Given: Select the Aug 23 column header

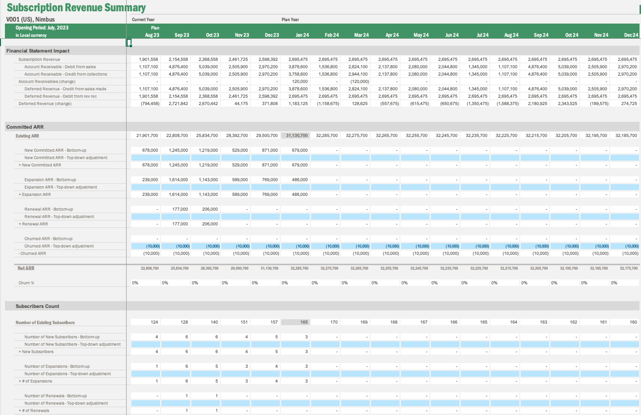Looking at the screenshot, I should coord(152,35).
